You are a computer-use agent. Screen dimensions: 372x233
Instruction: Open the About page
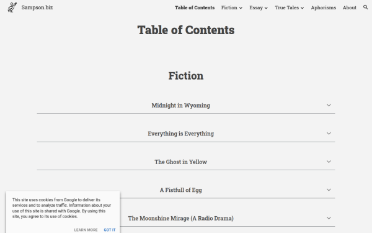(x=350, y=7)
